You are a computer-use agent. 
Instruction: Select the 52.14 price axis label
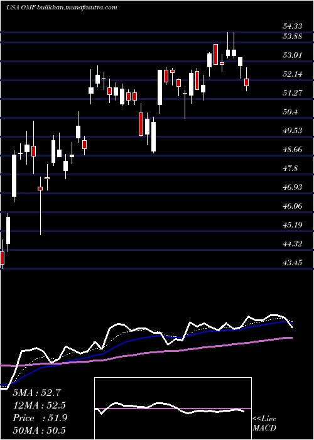click(293, 74)
